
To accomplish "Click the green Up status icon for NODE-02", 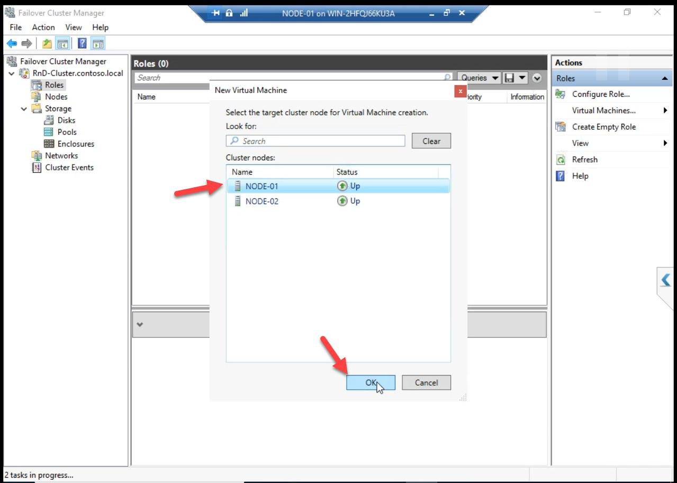I will point(342,201).
